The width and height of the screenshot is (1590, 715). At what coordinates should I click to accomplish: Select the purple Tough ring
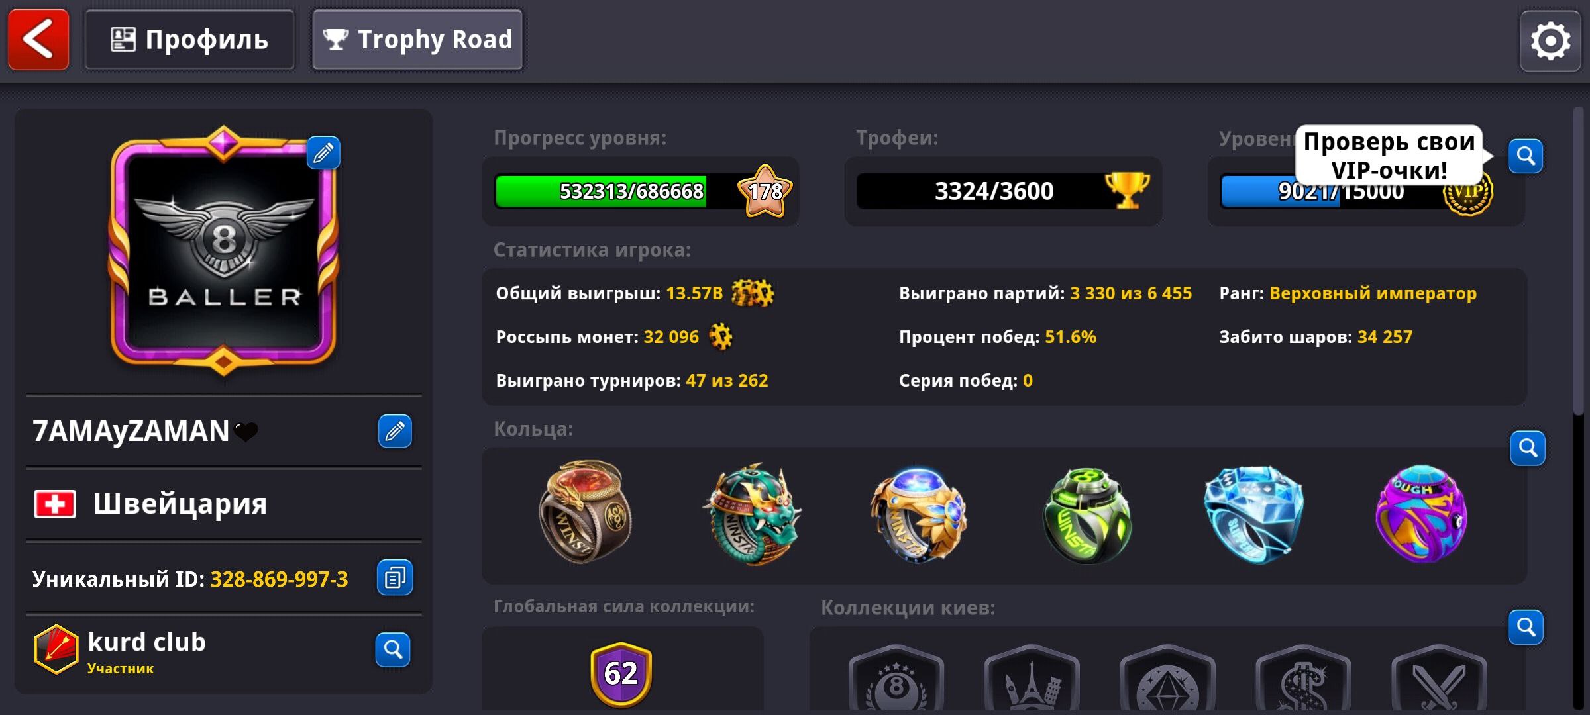pos(1422,514)
